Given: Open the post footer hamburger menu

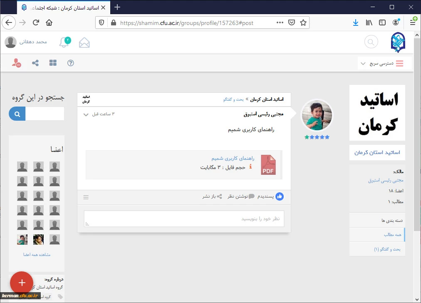Looking at the screenshot, I should pyautogui.click(x=86, y=197).
